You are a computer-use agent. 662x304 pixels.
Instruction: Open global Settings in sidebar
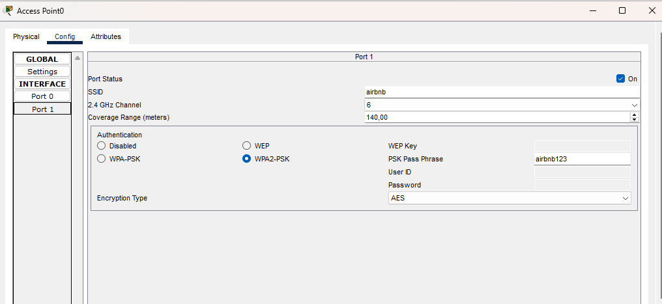coord(42,72)
